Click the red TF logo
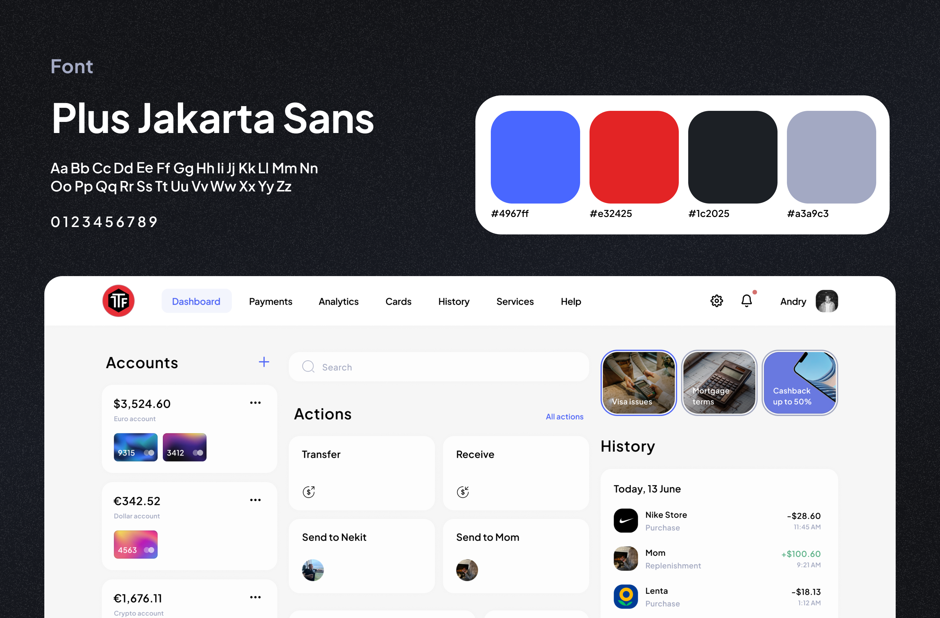 click(119, 301)
